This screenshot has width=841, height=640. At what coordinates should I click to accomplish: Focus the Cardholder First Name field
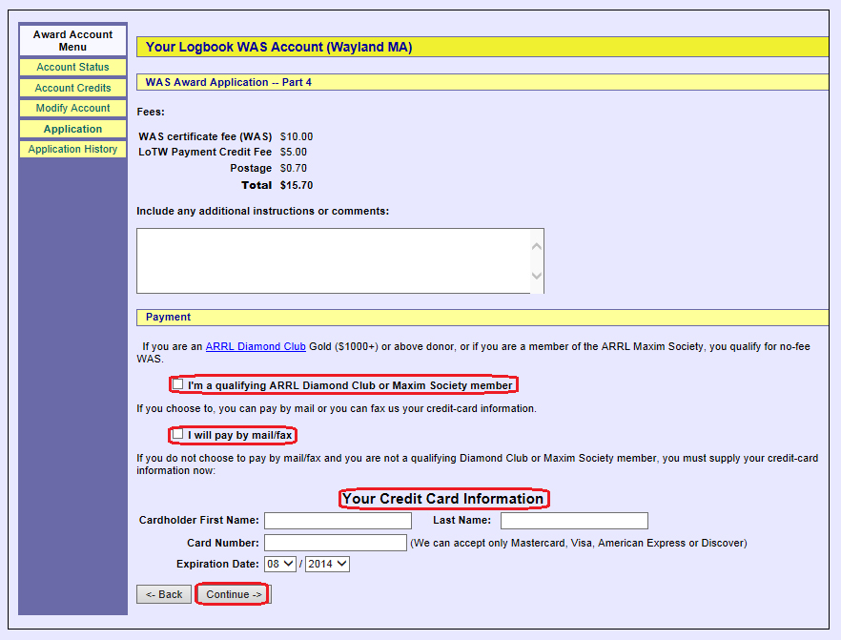click(338, 521)
